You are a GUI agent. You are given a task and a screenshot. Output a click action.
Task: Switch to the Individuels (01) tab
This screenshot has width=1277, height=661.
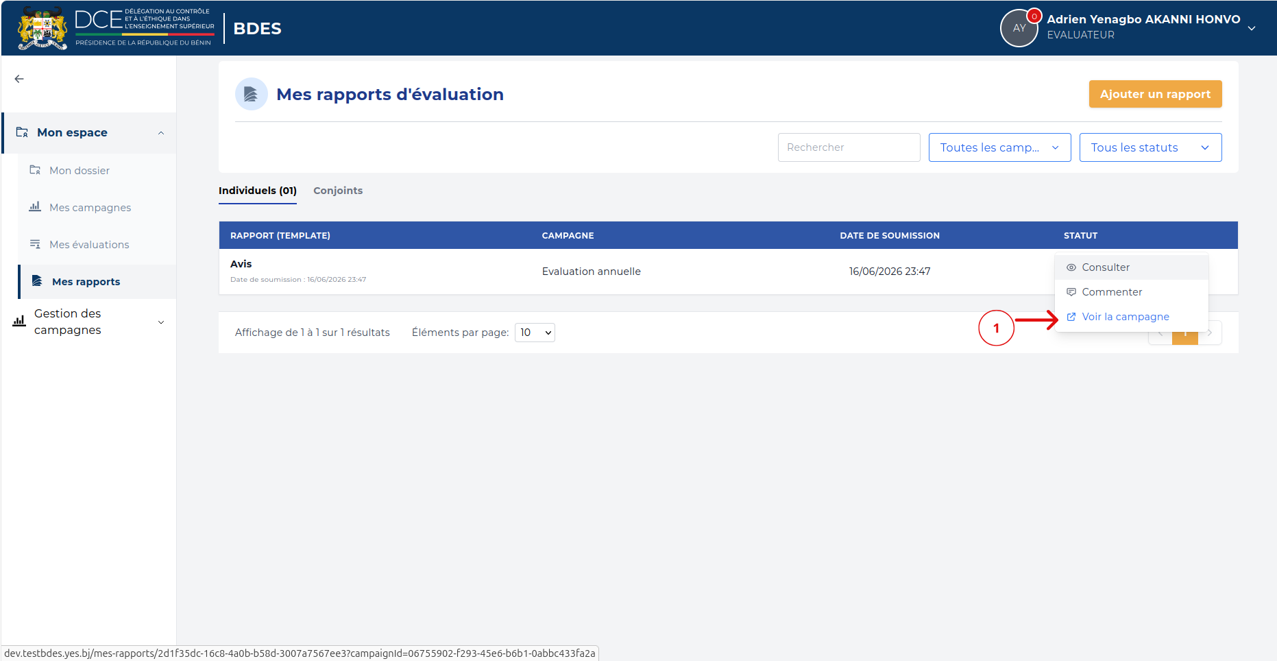pos(258,191)
